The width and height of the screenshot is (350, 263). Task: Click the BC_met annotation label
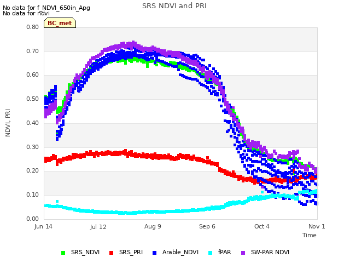point(60,23)
